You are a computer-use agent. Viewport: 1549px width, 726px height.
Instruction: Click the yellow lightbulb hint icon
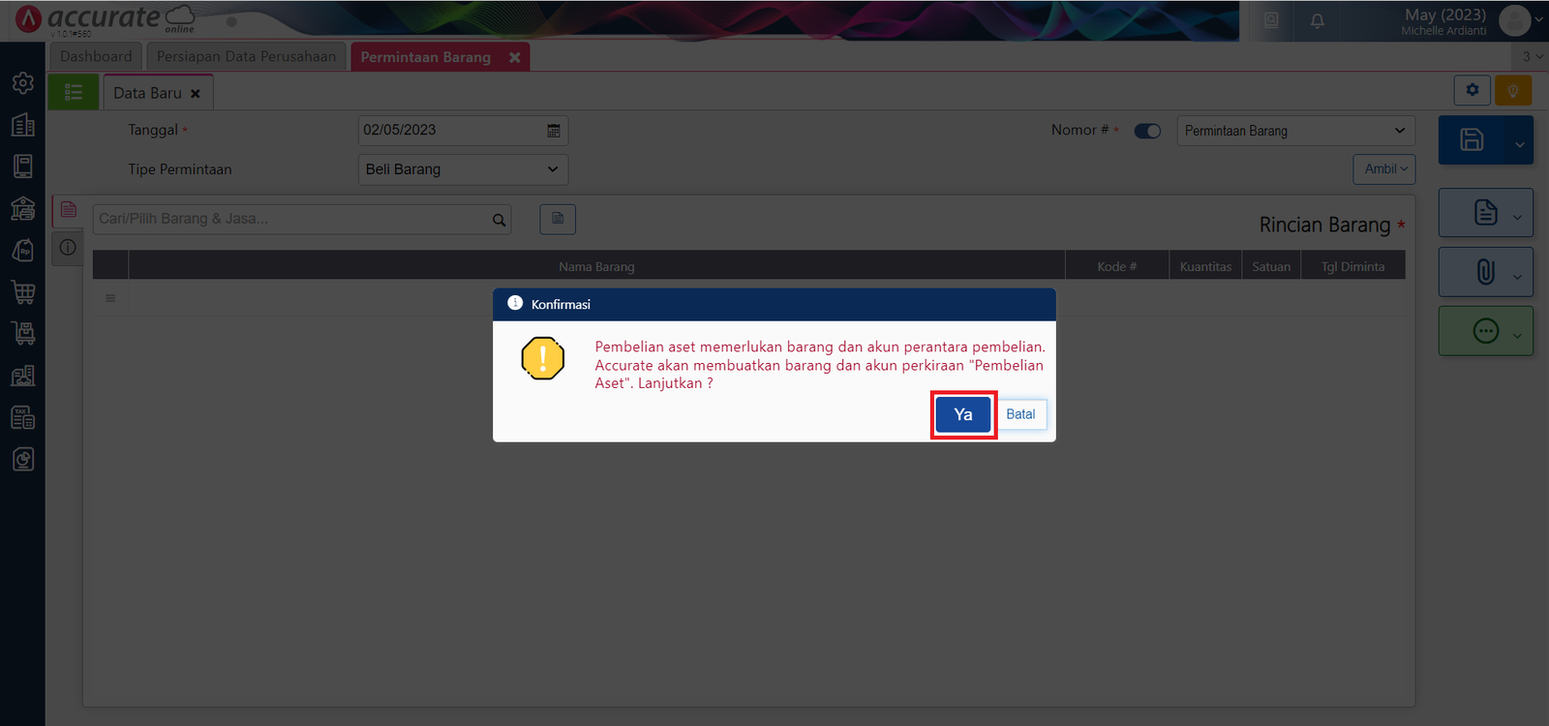coord(1512,91)
